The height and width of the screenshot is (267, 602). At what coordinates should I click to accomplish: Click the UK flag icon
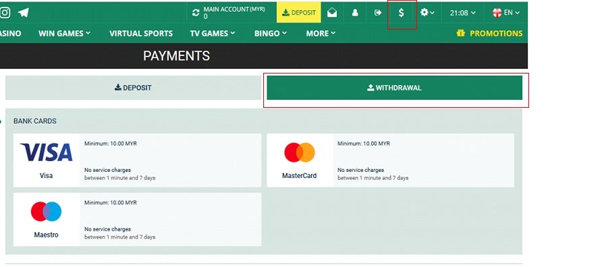tap(497, 13)
